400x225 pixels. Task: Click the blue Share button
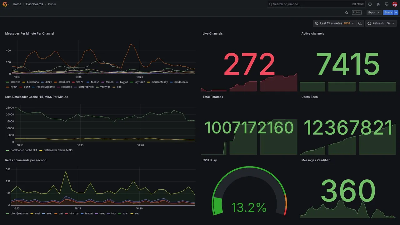pyautogui.click(x=388, y=12)
